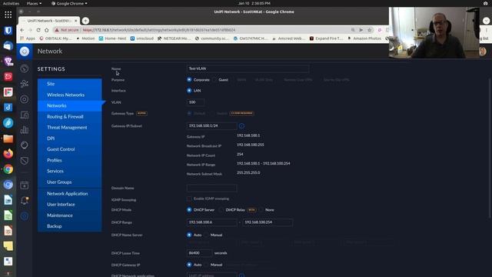Open the DPI settings section
This screenshot has width=492, height=277.
(x=70, y=138)
